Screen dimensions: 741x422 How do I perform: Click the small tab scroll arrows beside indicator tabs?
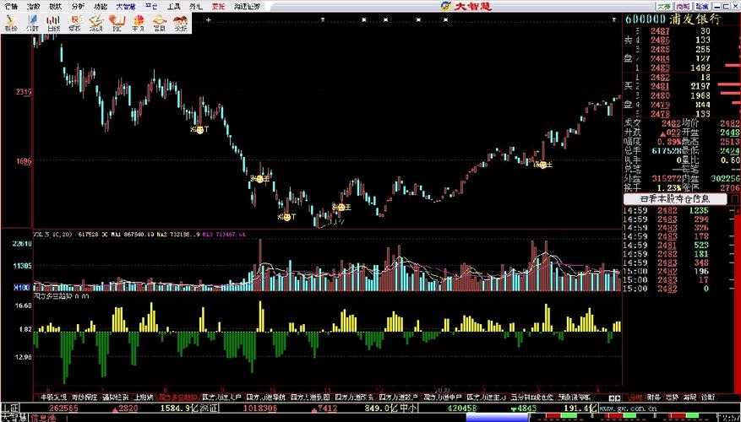[x=614, y=398]
